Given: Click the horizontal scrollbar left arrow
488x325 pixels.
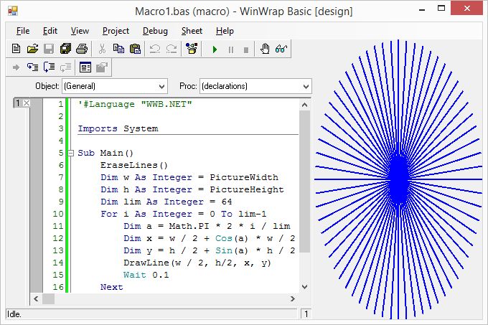Looking at the screenshot, I should pyautogui.click(x=36, y=299).
